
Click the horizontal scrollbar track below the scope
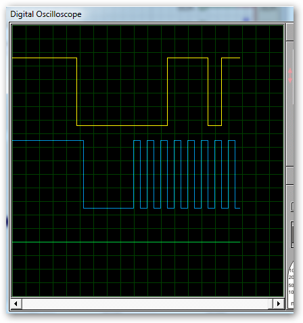point(147,303)
